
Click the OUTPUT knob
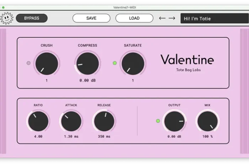point(174,121)
